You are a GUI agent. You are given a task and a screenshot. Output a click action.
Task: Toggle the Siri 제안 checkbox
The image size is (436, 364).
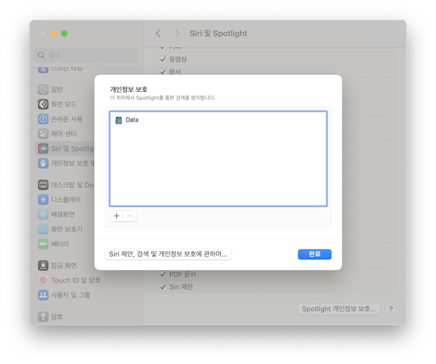click(x=163, y=287)
